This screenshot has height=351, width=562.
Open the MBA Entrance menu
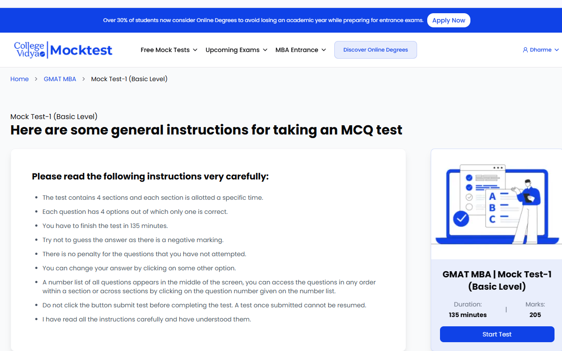click(x=301, y=50)
